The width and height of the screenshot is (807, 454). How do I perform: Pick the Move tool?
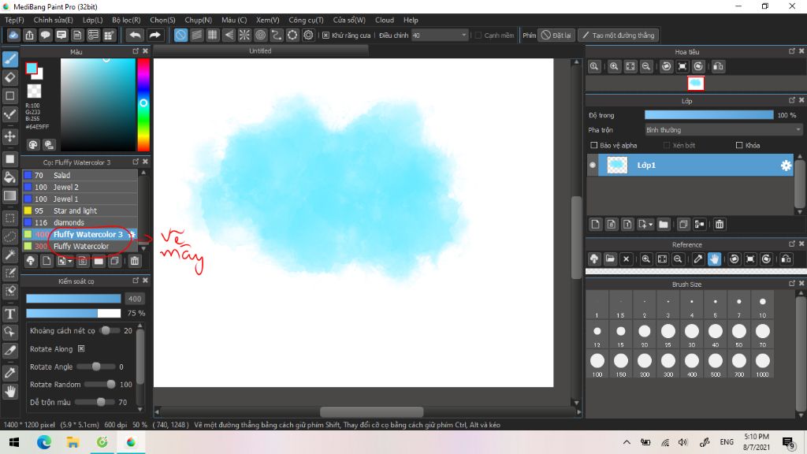click(10, 136)
